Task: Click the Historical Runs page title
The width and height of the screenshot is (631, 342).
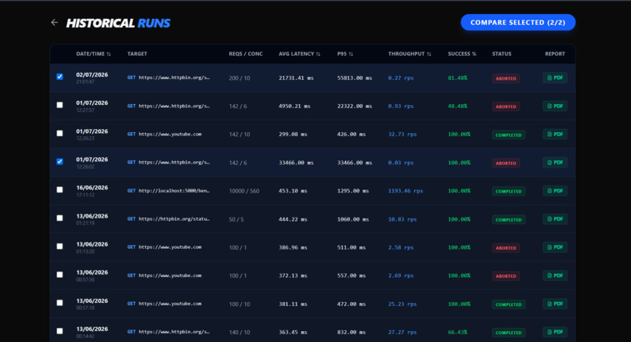Action: point(118,23)
